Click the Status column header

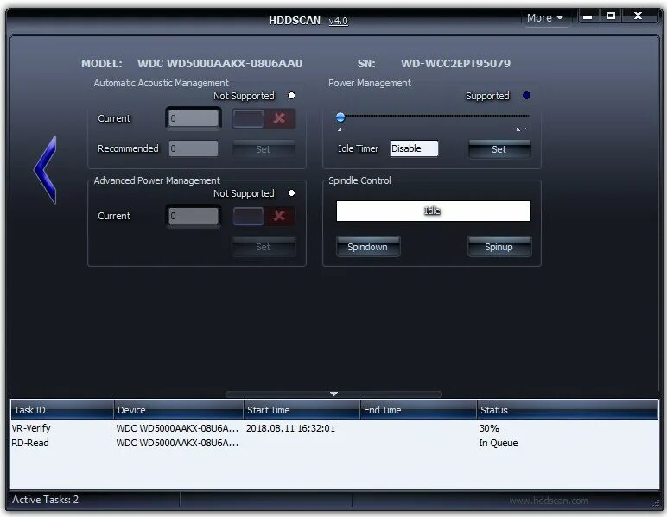click(x=568, y=410)
